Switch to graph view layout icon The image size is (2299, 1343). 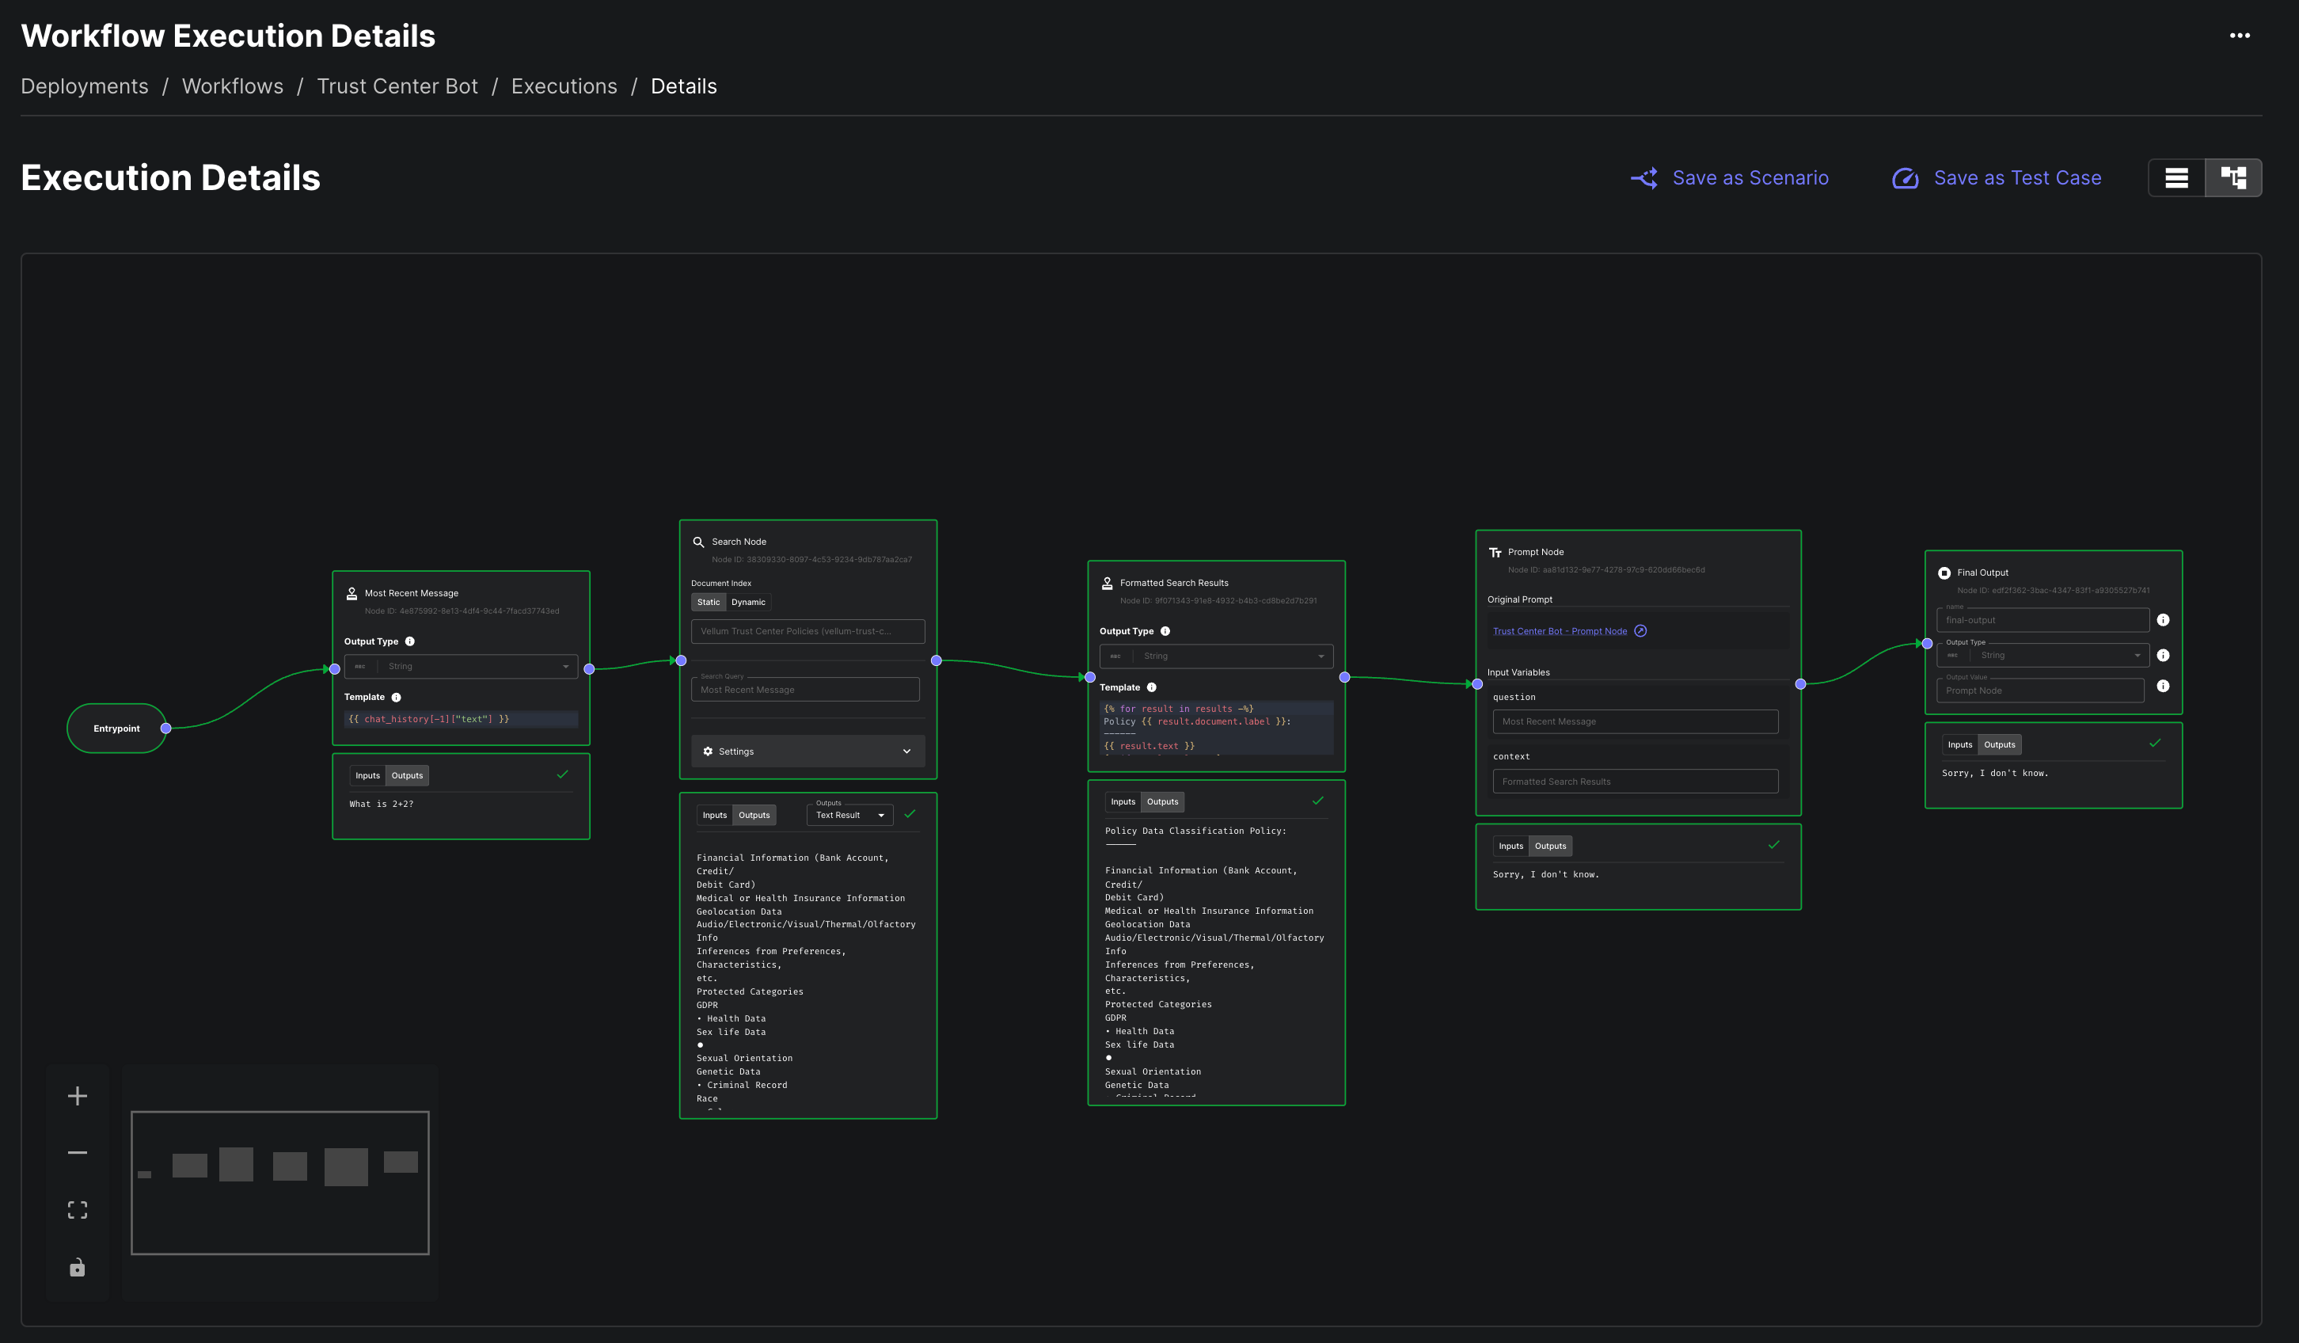coord(2233,178)
